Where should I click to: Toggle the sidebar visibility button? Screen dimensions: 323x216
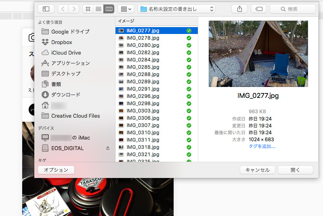(x=46, y=9)
